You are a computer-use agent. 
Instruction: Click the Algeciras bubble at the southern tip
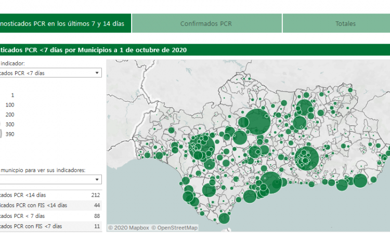(224, 218)
